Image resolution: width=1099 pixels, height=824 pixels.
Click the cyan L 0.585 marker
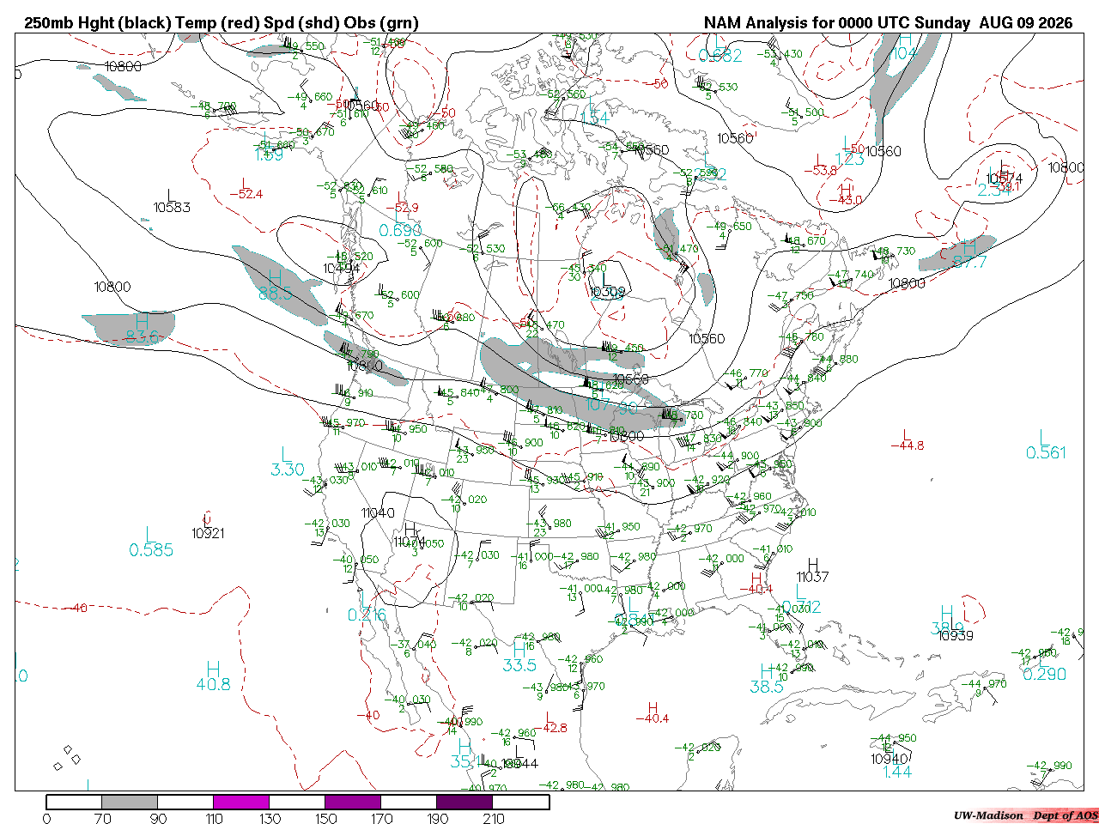(x=151, y=542)
